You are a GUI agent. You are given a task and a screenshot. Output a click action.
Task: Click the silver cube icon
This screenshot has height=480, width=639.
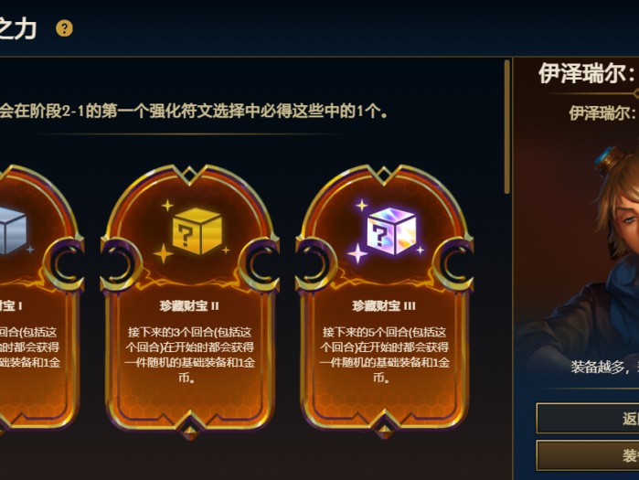12,230
